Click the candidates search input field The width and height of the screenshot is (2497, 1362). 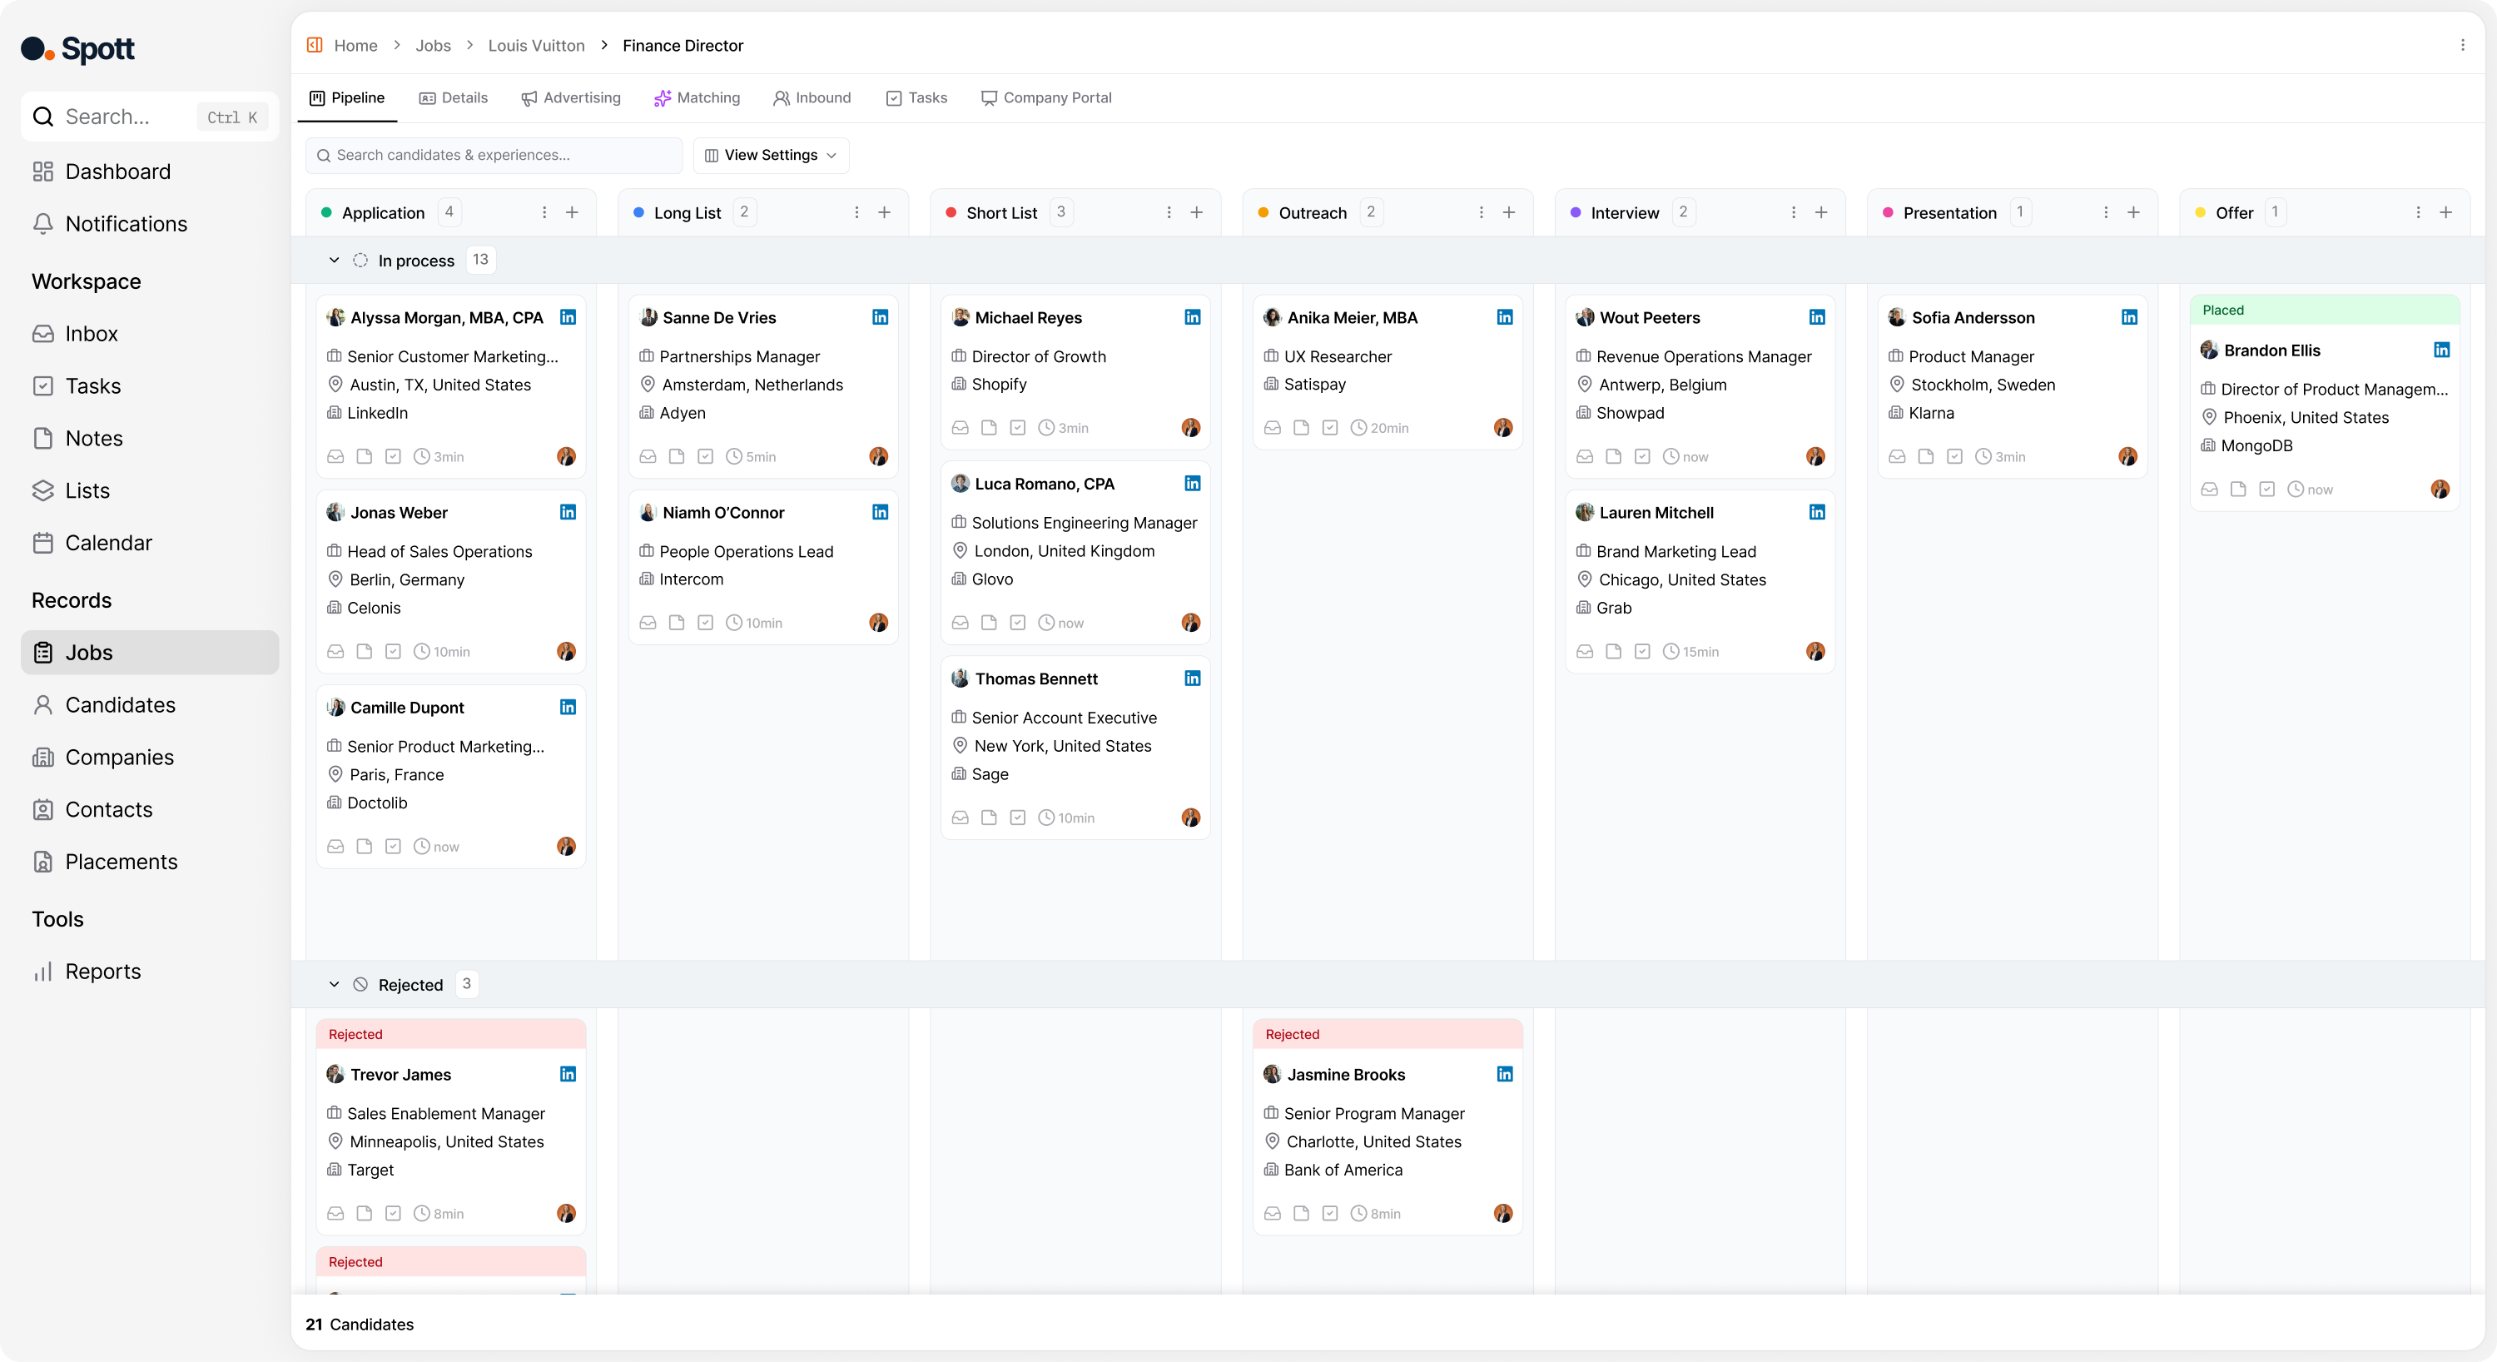[x=493, y=155]
